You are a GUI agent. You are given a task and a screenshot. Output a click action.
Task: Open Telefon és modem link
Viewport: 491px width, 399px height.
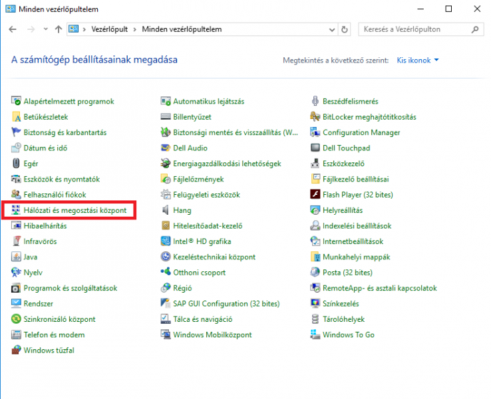54,334
